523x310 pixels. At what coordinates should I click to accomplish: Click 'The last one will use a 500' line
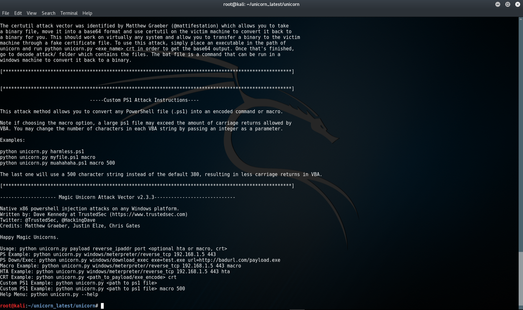point(161,174)
